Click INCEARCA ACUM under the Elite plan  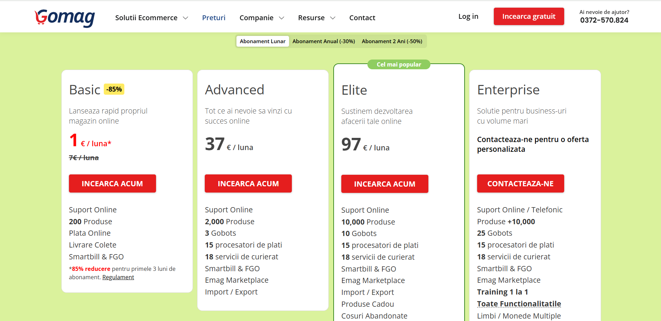point(384,184)
